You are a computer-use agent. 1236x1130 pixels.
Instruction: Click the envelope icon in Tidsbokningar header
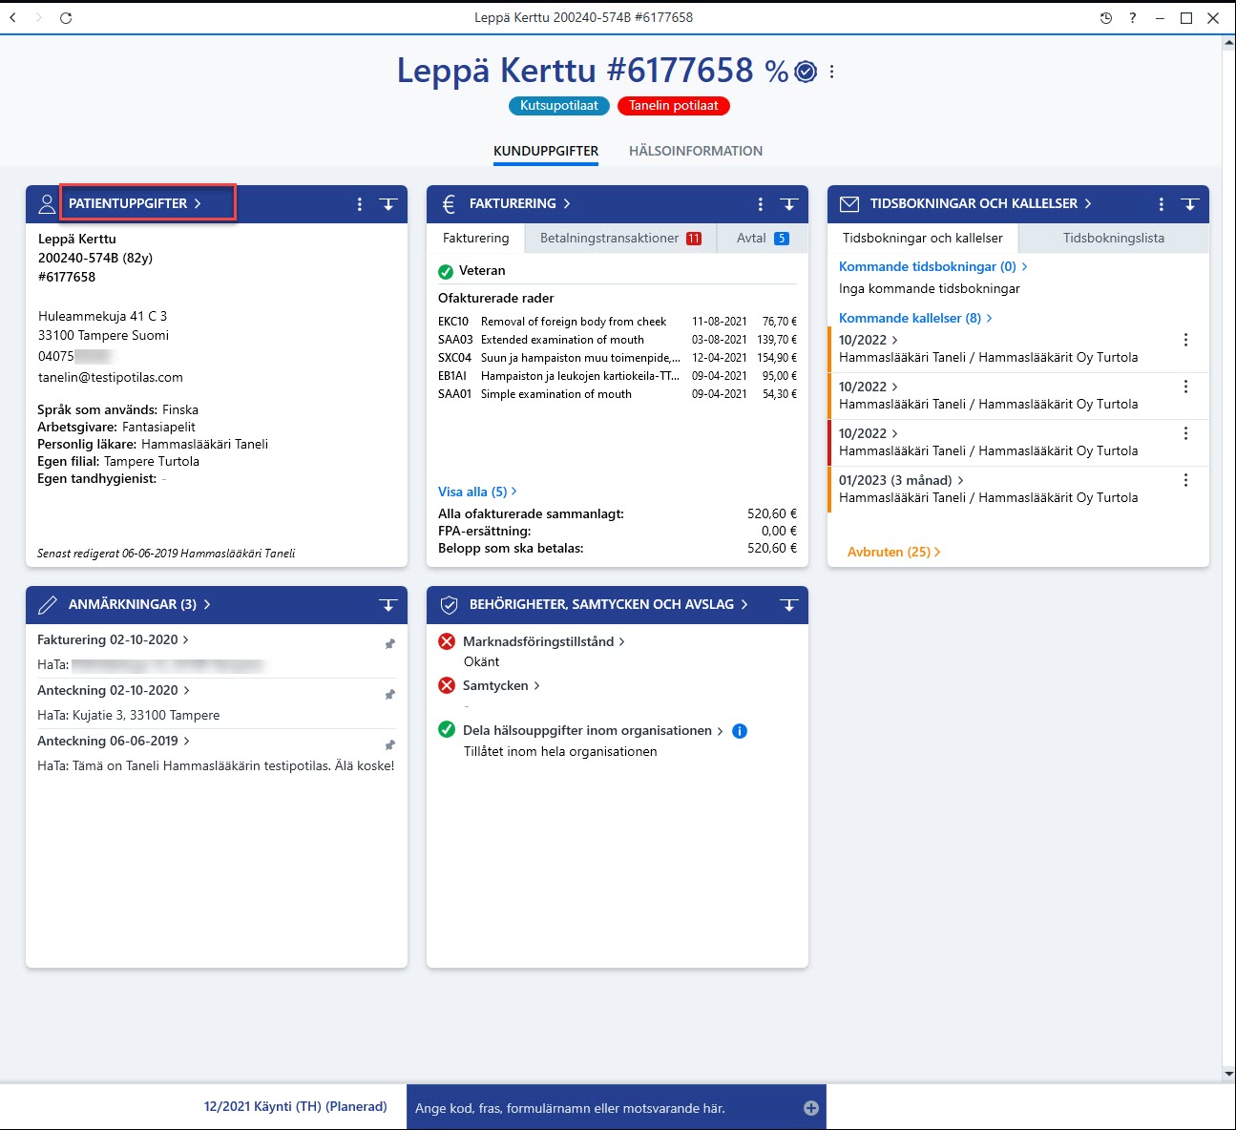point(849,203)
